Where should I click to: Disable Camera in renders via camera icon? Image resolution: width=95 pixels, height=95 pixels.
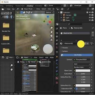tap(92, 15)
